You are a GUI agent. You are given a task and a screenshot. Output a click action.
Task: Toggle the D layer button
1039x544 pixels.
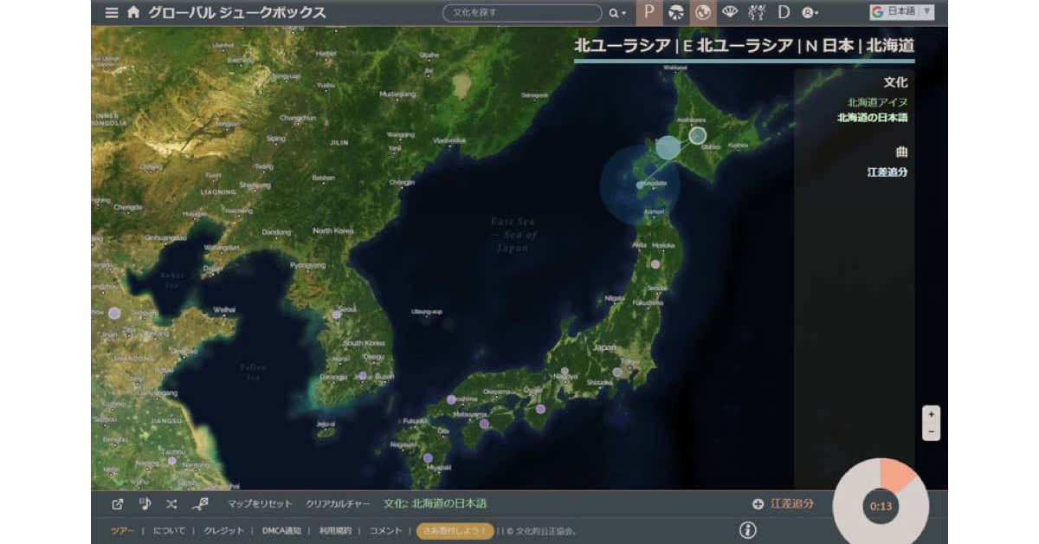pos(784,12)
